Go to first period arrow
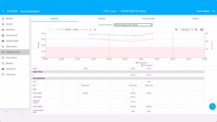The image size is (217, 122). [x=49, y=30]
